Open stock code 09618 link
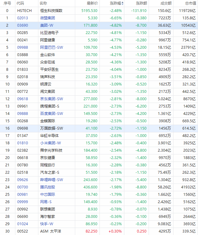This screenshot has height=235, width=198. 22,99
